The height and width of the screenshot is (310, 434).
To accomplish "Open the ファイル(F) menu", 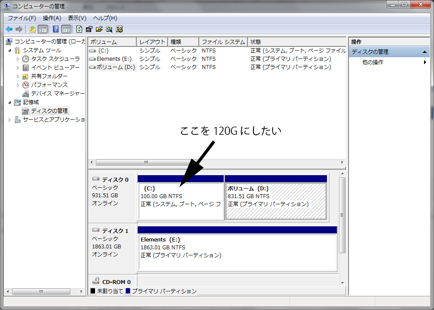I will click(22, 18).
